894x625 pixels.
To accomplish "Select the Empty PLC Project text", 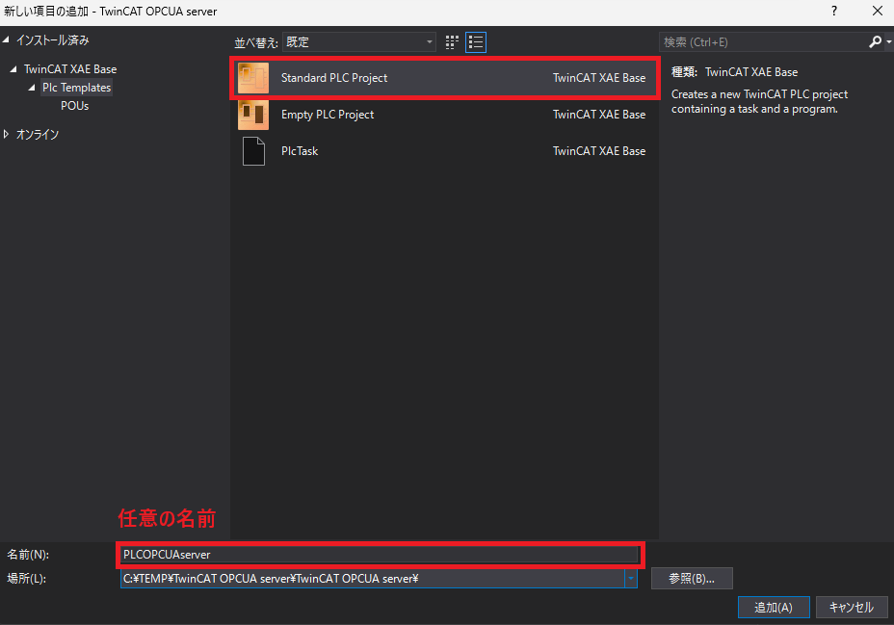I will (x=328, y=115).
